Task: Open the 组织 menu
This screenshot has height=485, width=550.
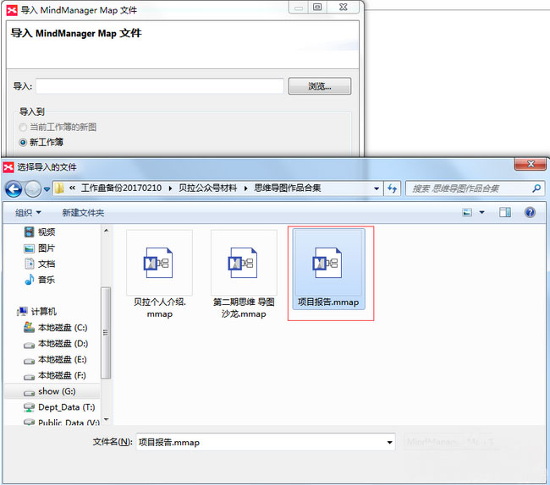Action: (28, 213)
